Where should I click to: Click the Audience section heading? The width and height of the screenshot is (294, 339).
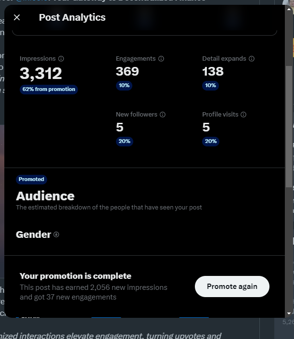click(x=45, y=196)
